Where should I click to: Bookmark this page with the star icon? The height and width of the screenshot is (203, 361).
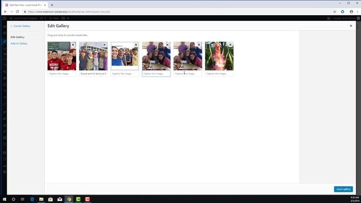point(334,11)
